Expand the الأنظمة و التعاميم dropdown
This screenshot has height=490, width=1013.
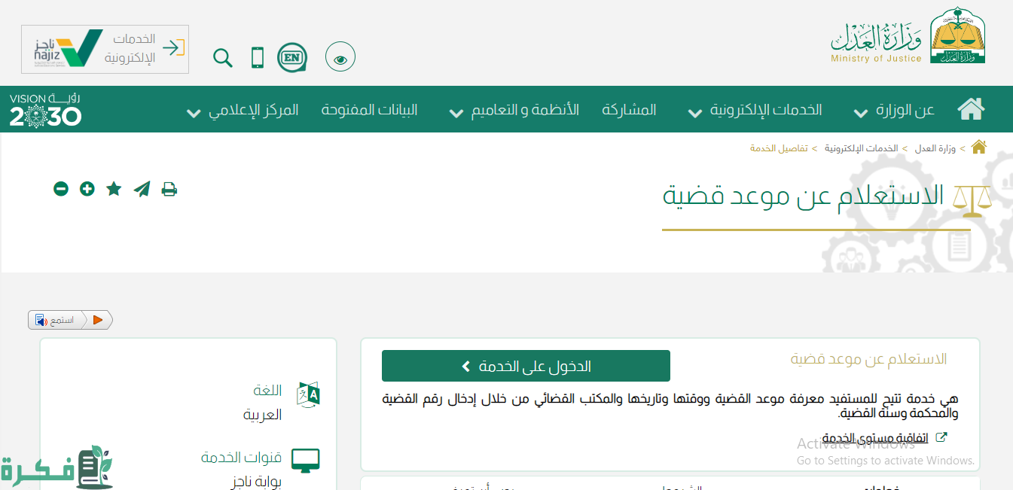[x=514, y=111]
